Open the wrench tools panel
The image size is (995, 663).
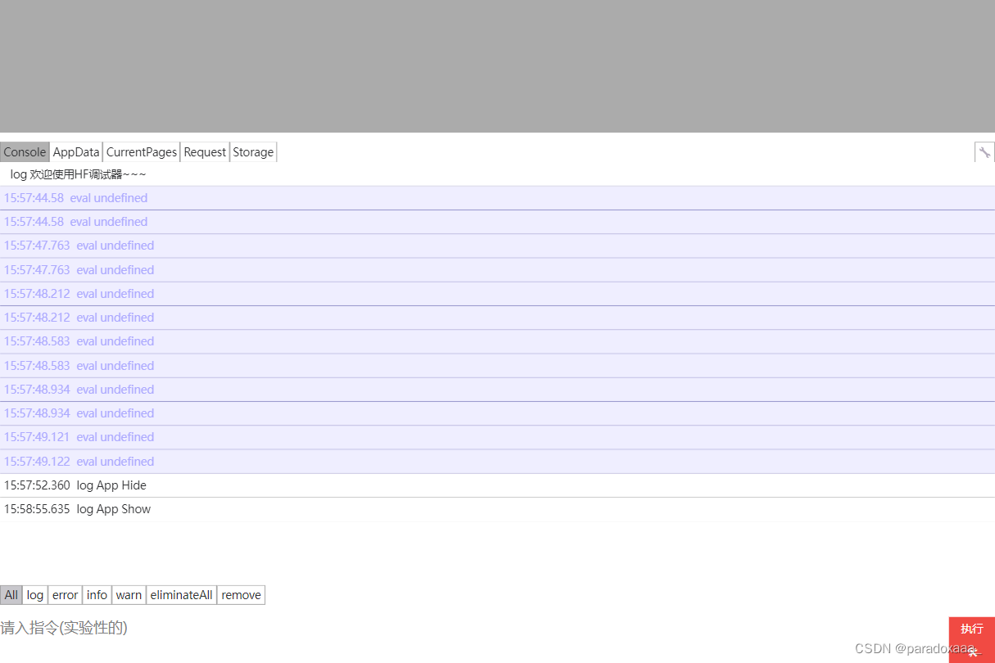pyautogui.click(x=984, y=151)
